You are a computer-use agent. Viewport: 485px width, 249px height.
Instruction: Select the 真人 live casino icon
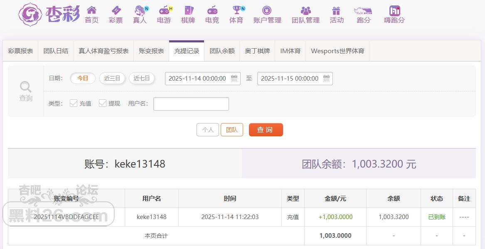pos(140,10)
